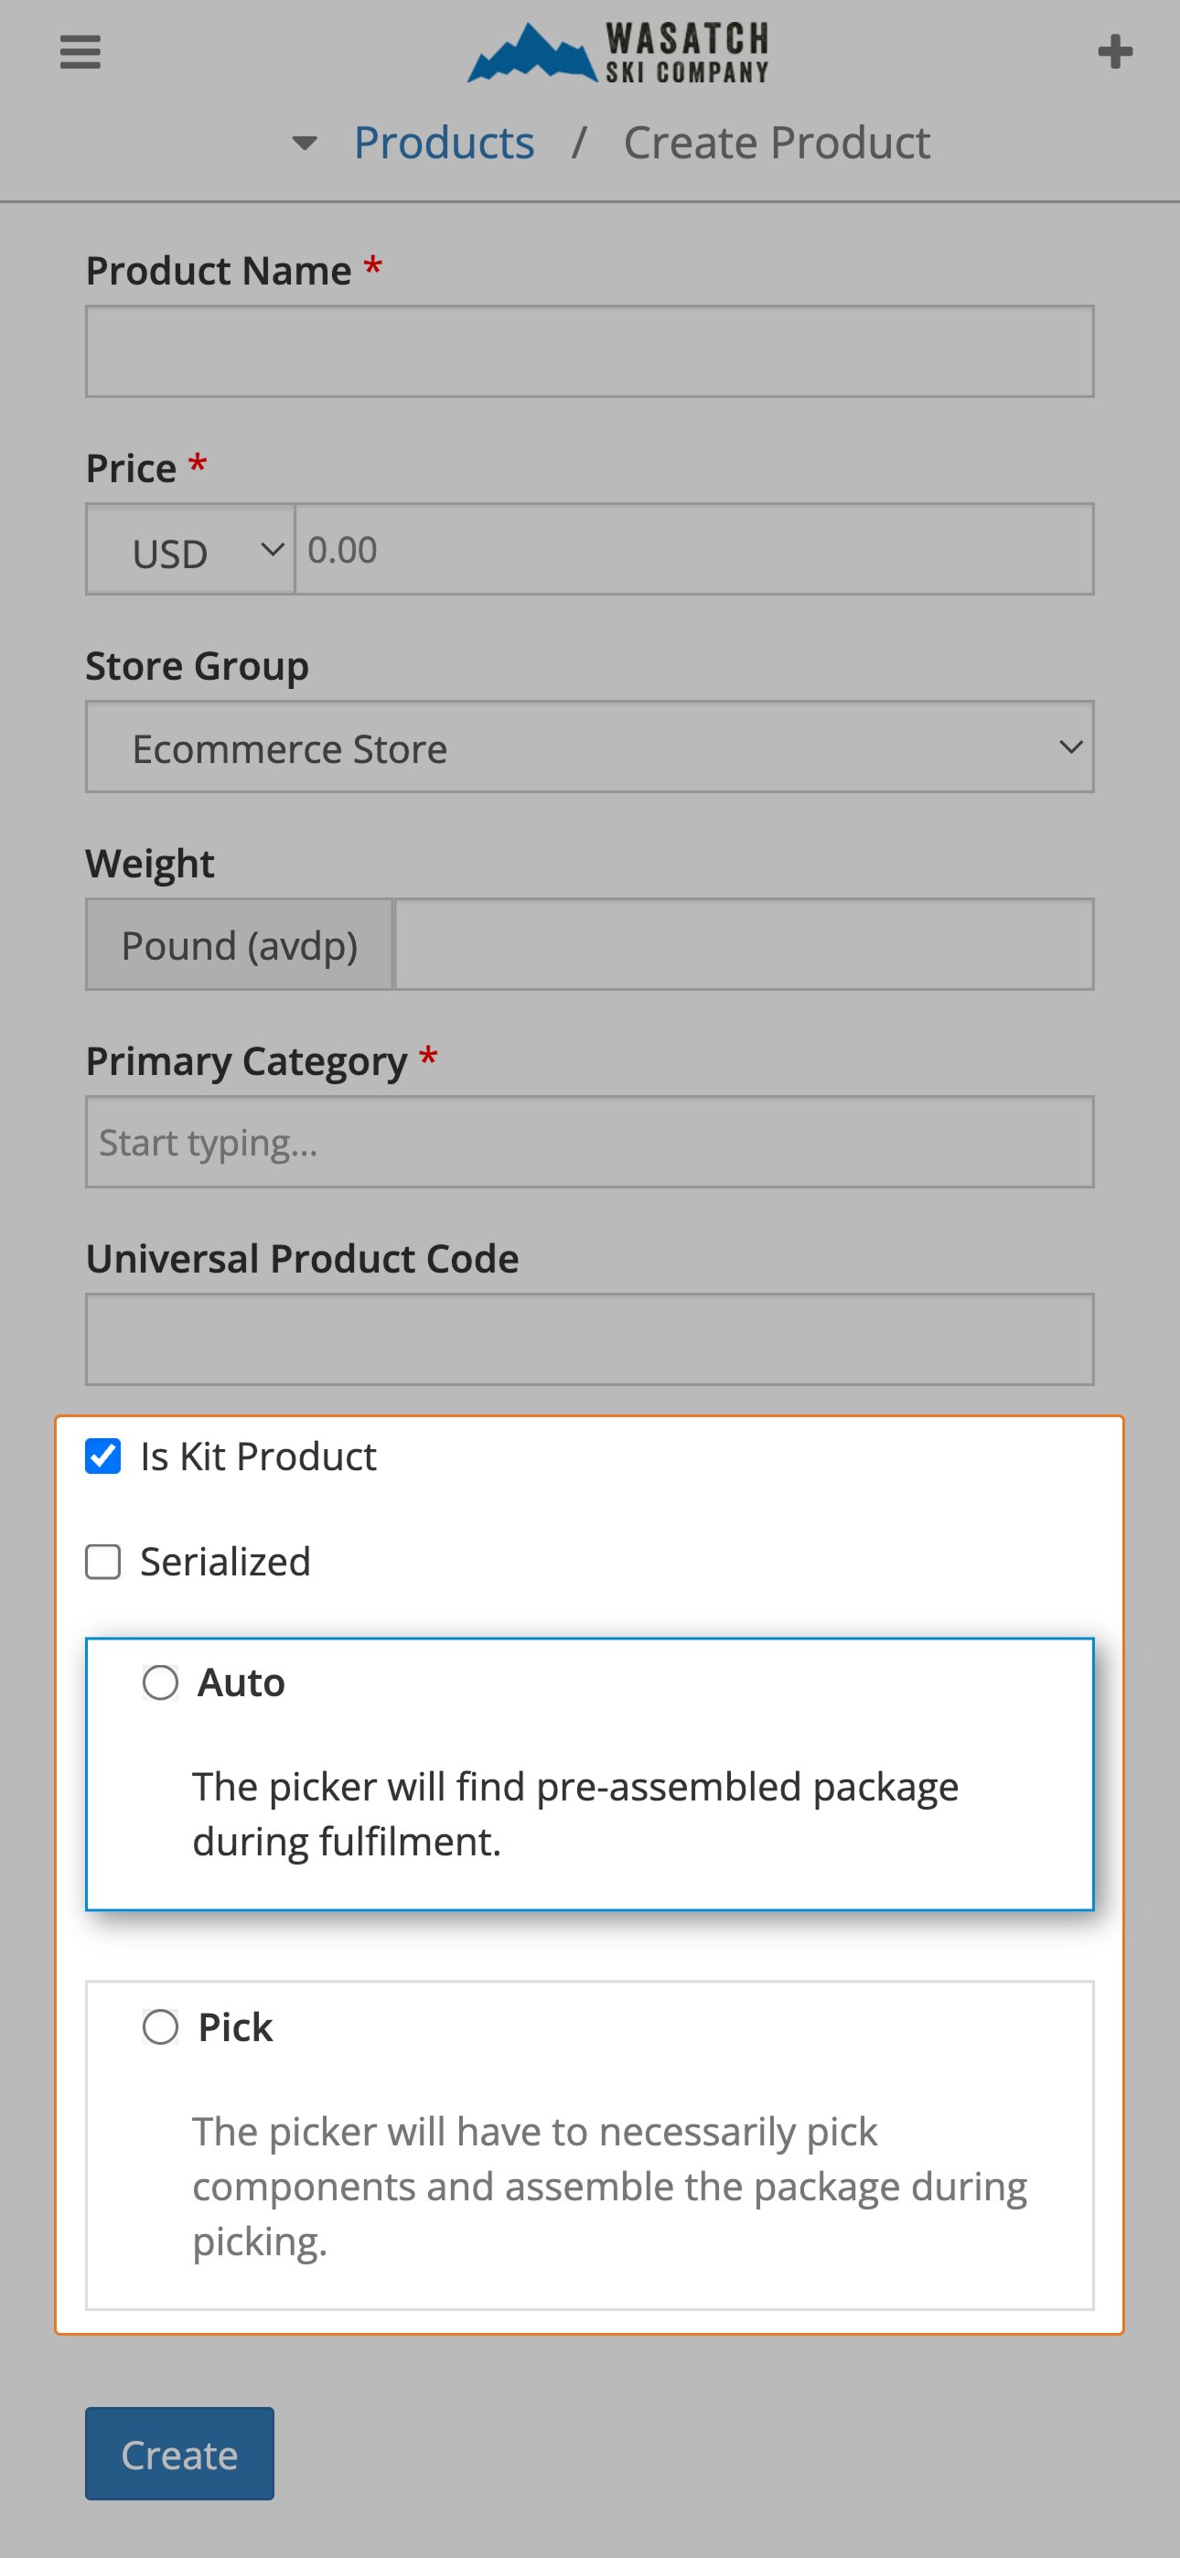Focus the Product Name input field
Viewport: 1180px width, 2558px height.
(590, 350)
